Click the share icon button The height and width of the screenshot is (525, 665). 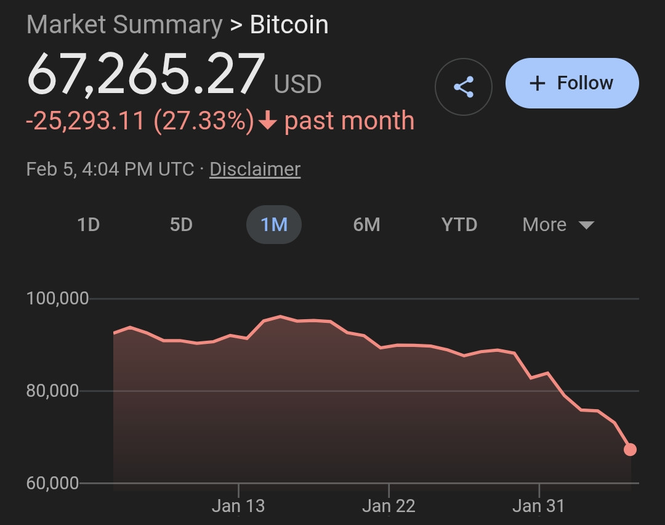(463, 87)
